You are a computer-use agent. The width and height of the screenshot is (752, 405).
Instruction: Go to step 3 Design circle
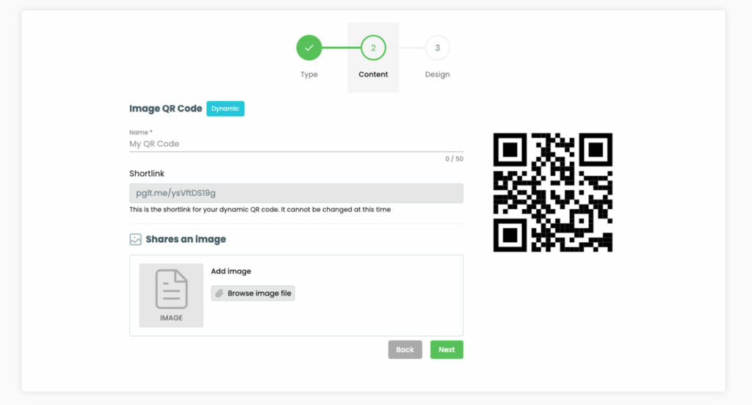pos(438,48)
